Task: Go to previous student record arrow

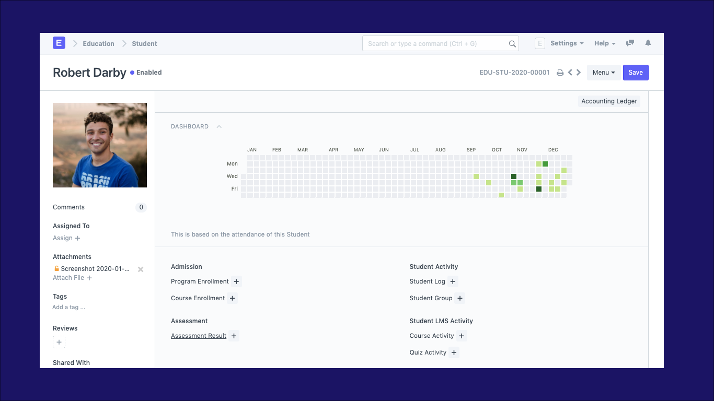Action: (570, 73)
